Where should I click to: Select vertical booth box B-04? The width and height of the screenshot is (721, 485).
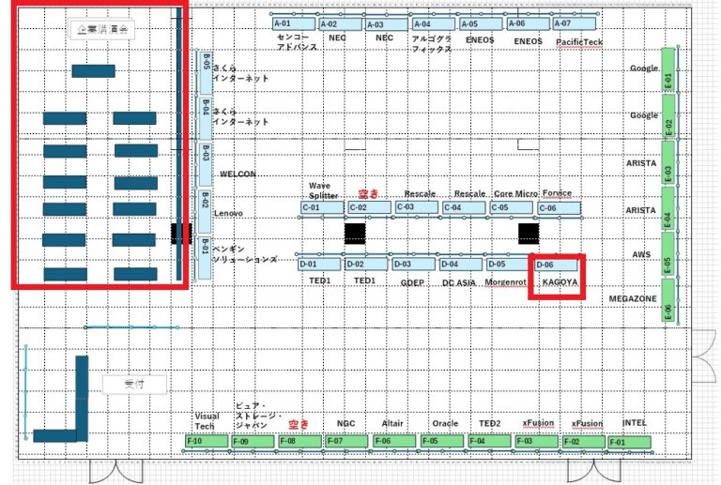point(206,117)
